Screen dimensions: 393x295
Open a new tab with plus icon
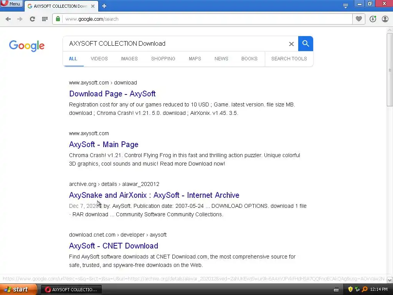coord(104,6)
